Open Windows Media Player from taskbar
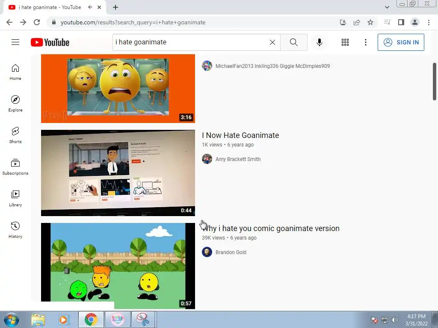Screen dimensions: 438x328 (63, 320)
